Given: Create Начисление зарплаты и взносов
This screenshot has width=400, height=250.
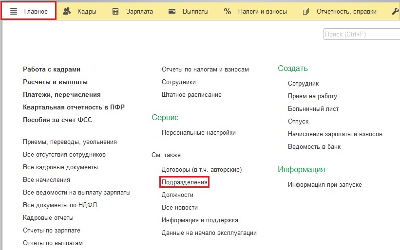Looking at the screenshot, I should click(335, 134).
